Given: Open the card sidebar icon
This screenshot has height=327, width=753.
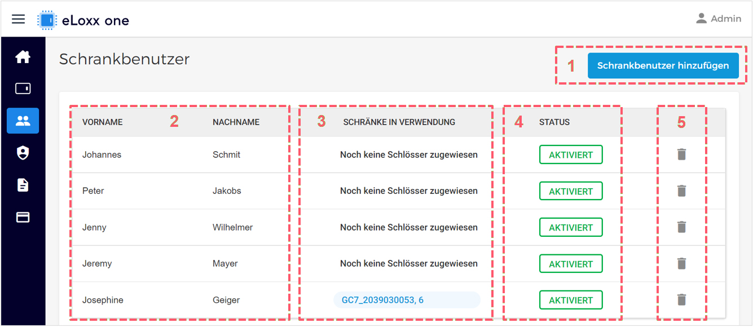Looking at the screenshot, I should [23, 217].
